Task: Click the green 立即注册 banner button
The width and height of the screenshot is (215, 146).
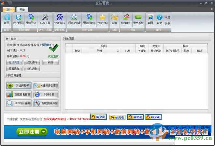Action: [x=32, y=132]
